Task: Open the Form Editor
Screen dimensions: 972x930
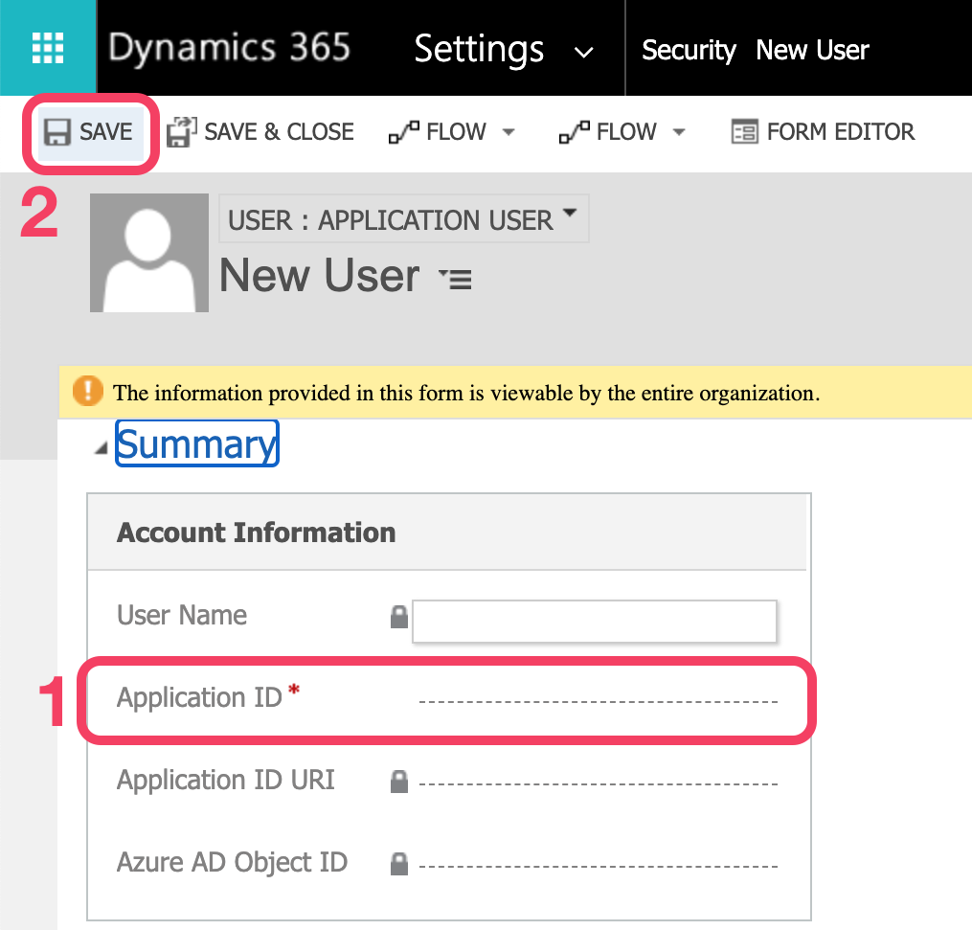Action: coord(823,132)
